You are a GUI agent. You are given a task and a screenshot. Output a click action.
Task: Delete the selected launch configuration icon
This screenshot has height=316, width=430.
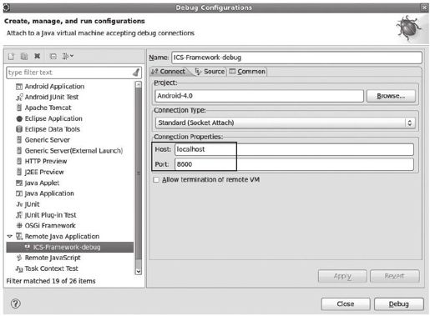pyautogui.click(x=37, y=56)
